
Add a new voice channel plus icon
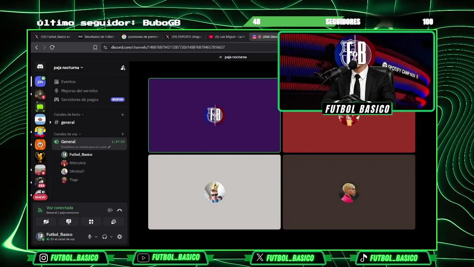tap(123, 134)
